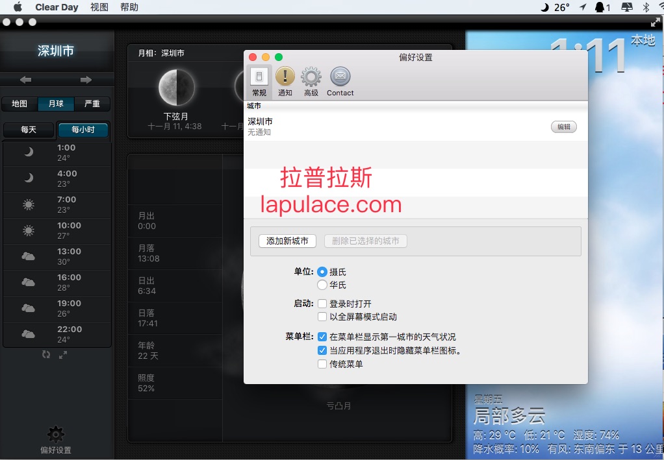Select 摄氏 as the temperature unit

pos(322,272)
